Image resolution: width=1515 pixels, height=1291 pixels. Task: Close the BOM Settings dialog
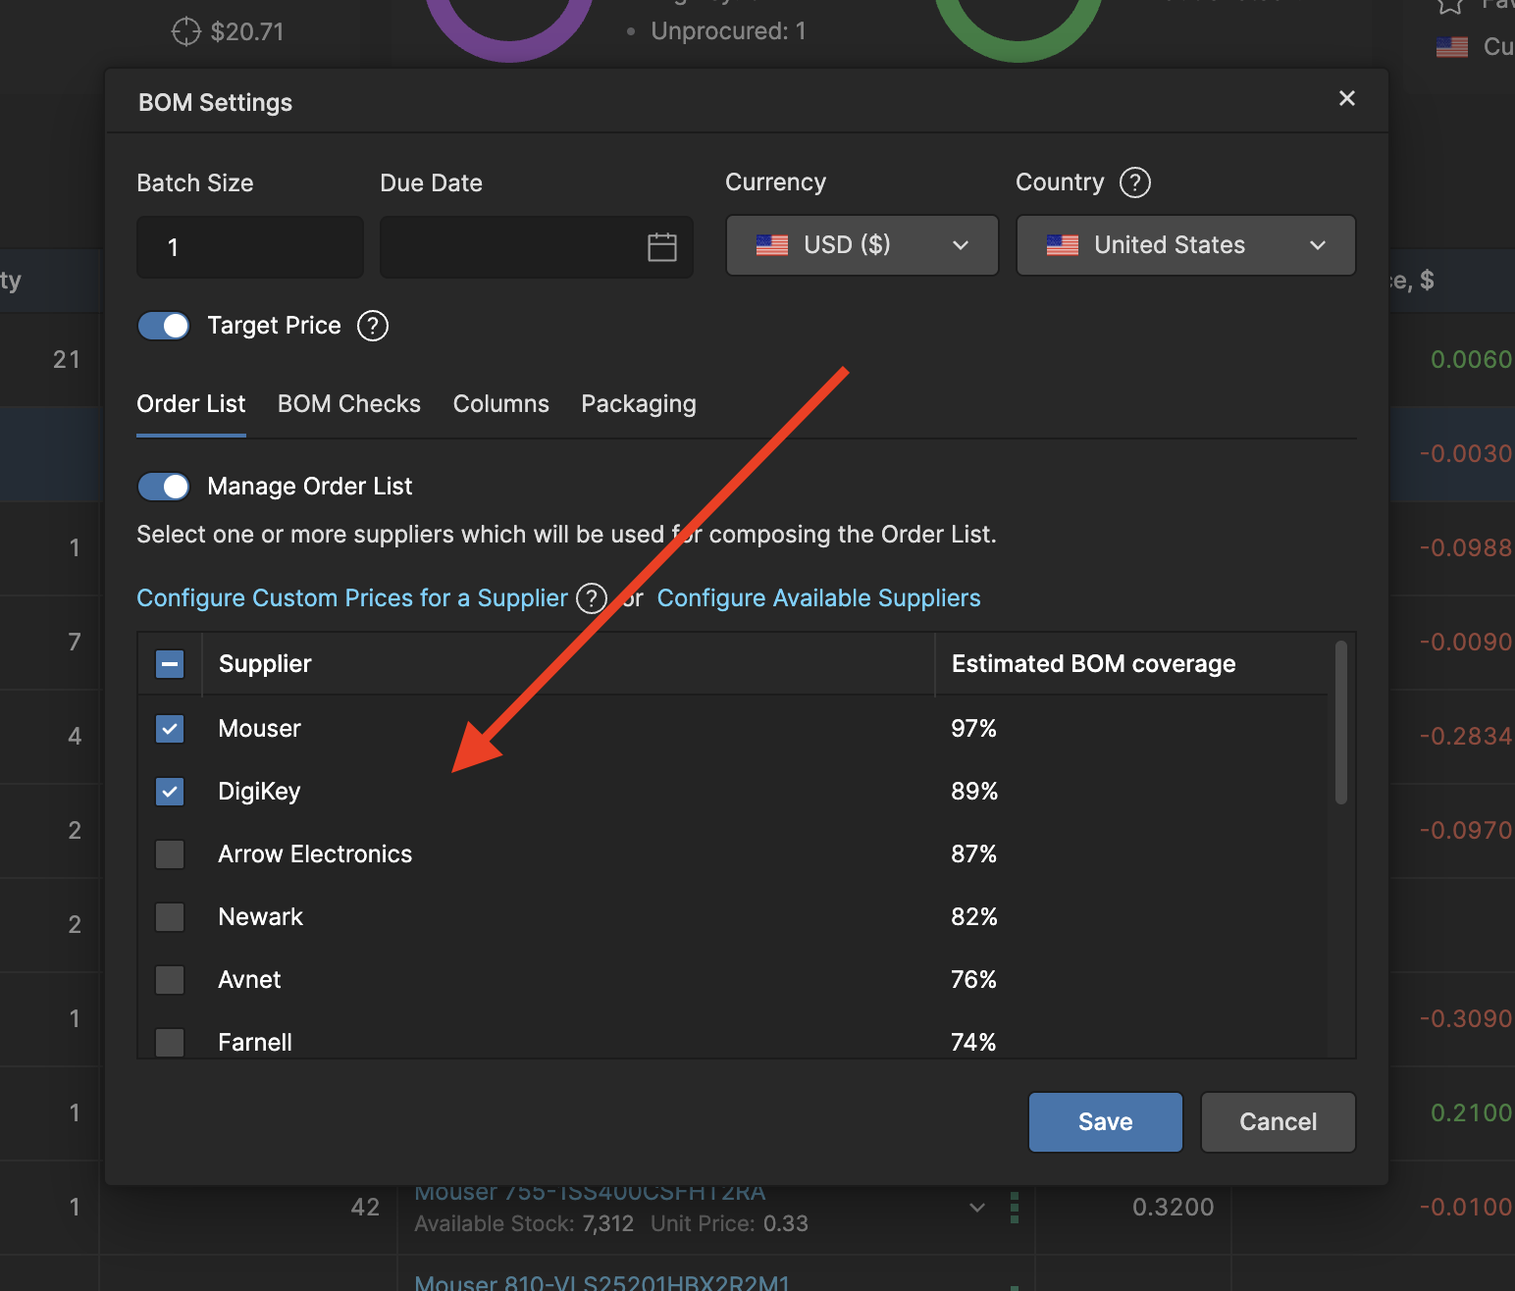[x=1346, y=98]
